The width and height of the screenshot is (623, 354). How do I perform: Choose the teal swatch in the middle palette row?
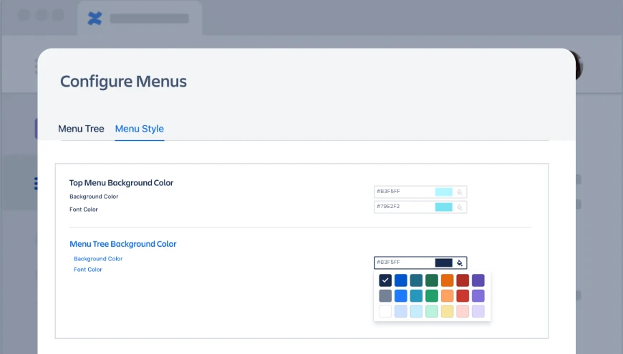(x=416, y=295)
